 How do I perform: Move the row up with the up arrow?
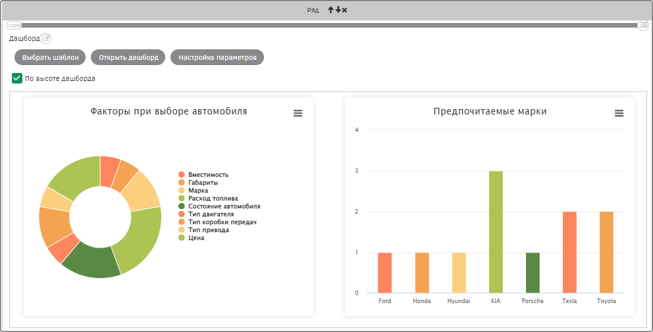(330, 10)
